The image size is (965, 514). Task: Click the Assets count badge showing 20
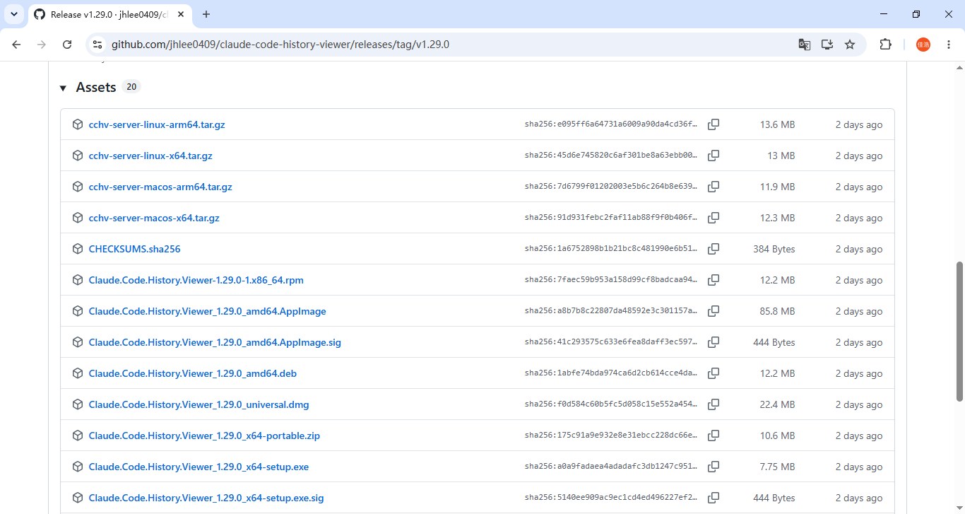pos(131,87)
